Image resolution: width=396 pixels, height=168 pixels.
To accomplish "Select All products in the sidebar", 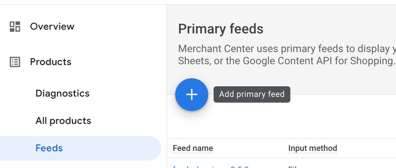I will point(63,121).
